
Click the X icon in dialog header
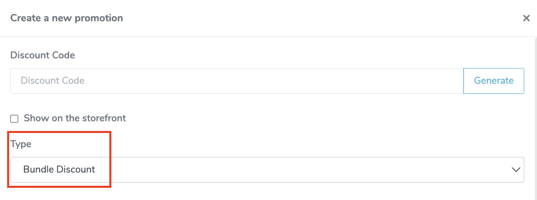(x=526, y=18)
